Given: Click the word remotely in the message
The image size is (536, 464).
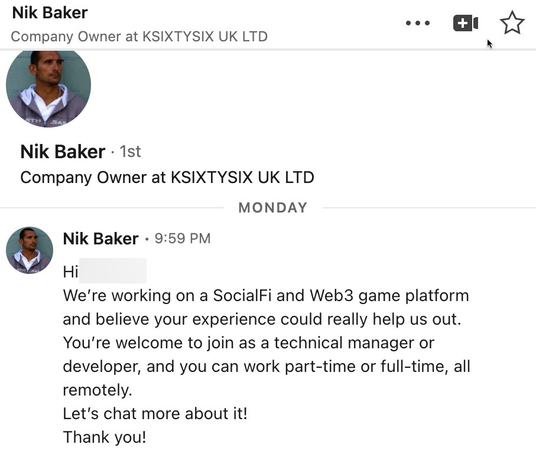Looking at the screenshot, I should click(x=98, y=390).
